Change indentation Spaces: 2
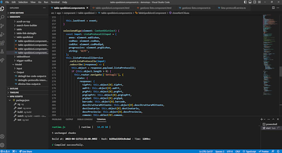 [220, 151]
